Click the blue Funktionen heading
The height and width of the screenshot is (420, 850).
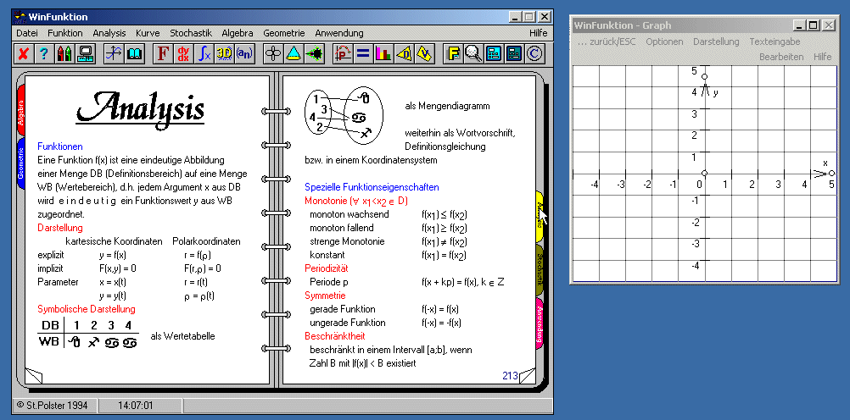click(x=60, y=146)
